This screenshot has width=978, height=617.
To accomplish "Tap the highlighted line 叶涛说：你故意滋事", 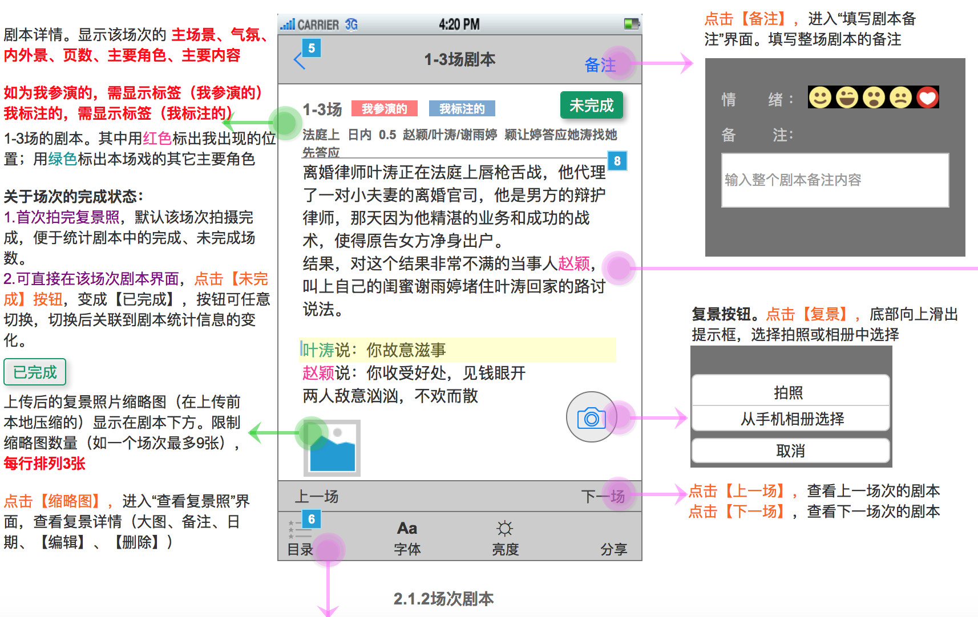I will tap(458, 350).
